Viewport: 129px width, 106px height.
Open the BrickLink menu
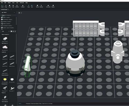[x=22, y=3]
